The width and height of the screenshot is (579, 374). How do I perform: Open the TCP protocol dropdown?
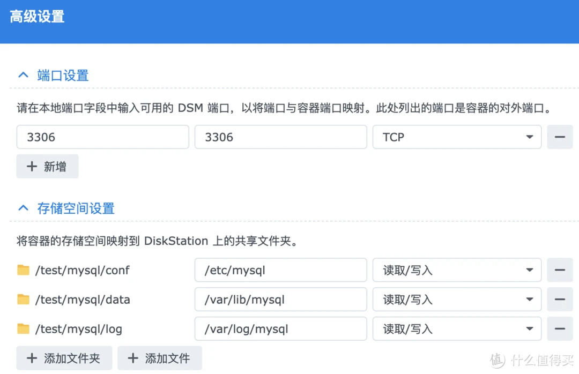[x=457, y=137]
